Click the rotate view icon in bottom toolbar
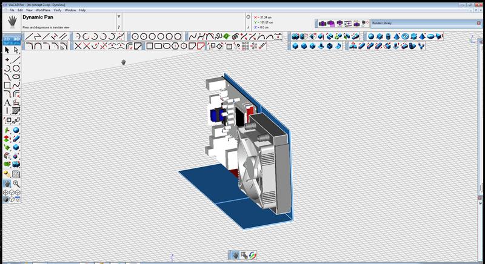Viewport: 485px width, 264px height. [x=253, y=255]
